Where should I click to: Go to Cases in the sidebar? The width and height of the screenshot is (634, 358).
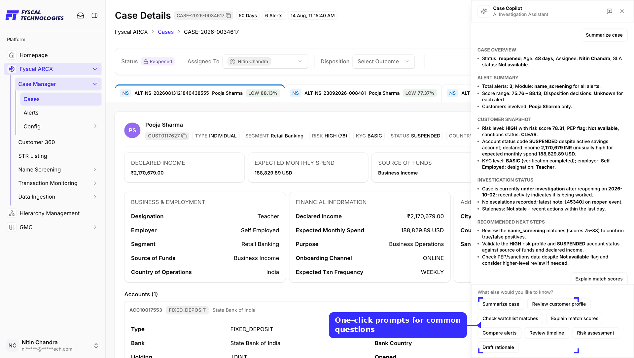(61, 99)
